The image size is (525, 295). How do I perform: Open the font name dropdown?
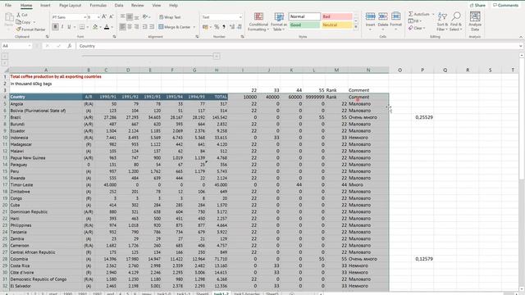coord(85,17)
